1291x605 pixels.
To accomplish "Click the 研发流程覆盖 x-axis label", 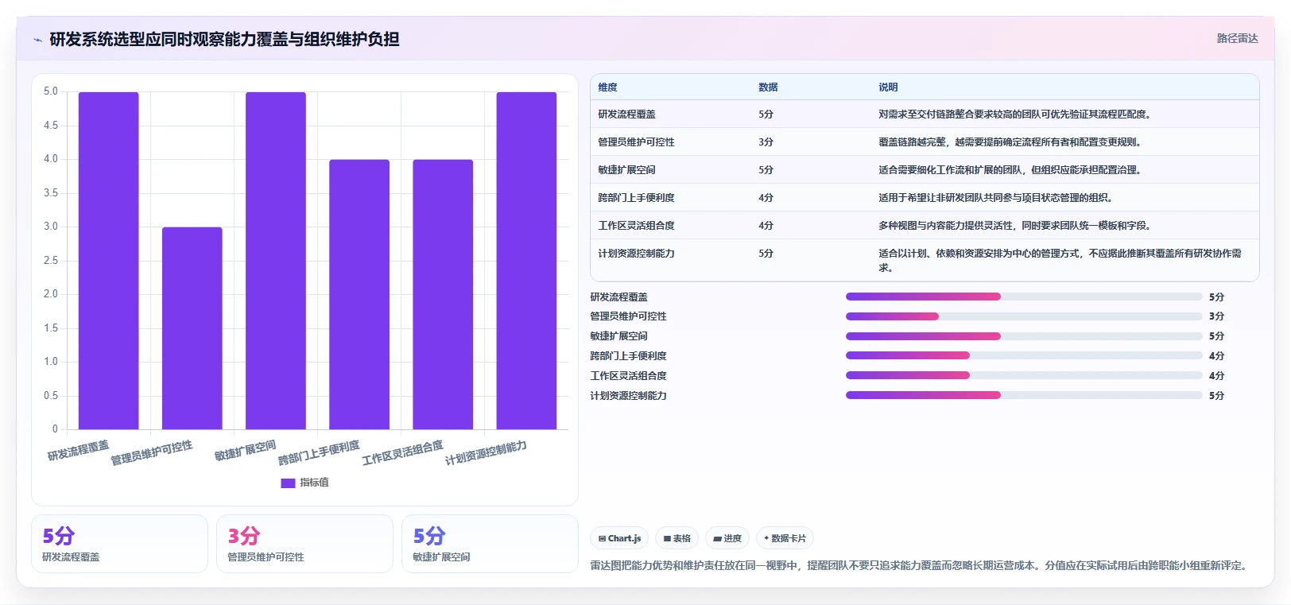I will coord(78,451).
